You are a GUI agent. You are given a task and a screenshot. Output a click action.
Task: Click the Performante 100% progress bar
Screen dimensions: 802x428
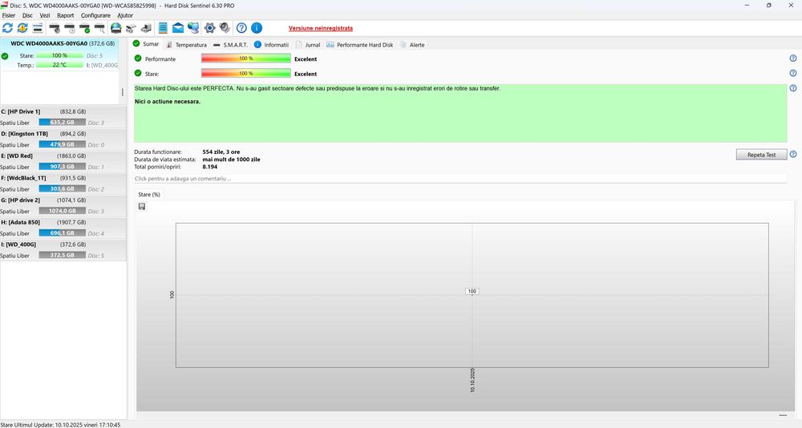(x=246, y=59)
